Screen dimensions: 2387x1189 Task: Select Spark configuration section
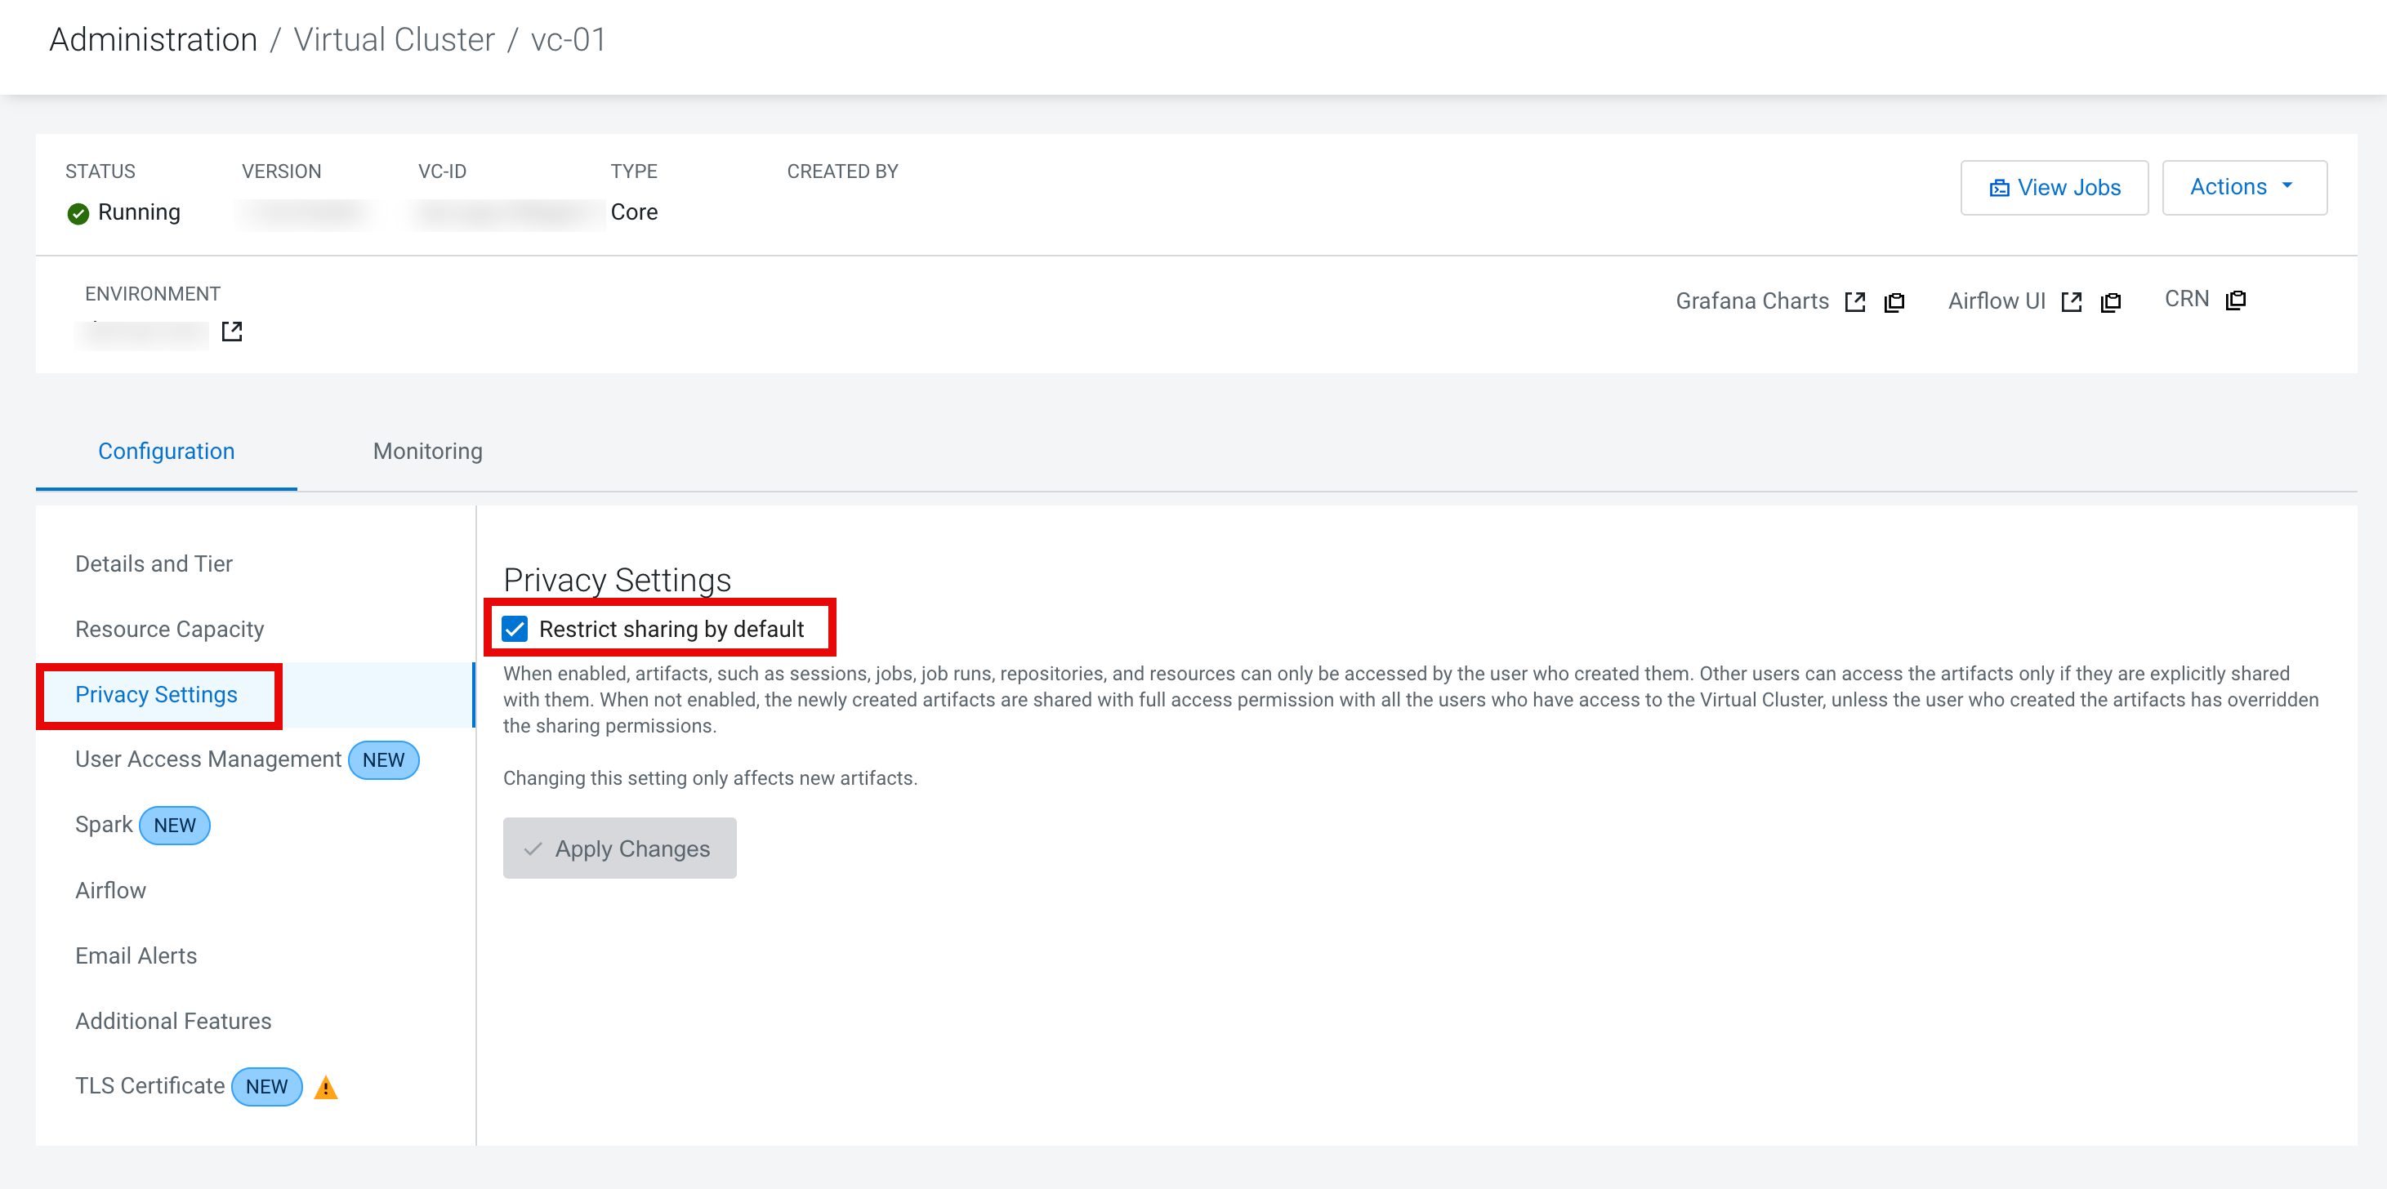(104, 825)
